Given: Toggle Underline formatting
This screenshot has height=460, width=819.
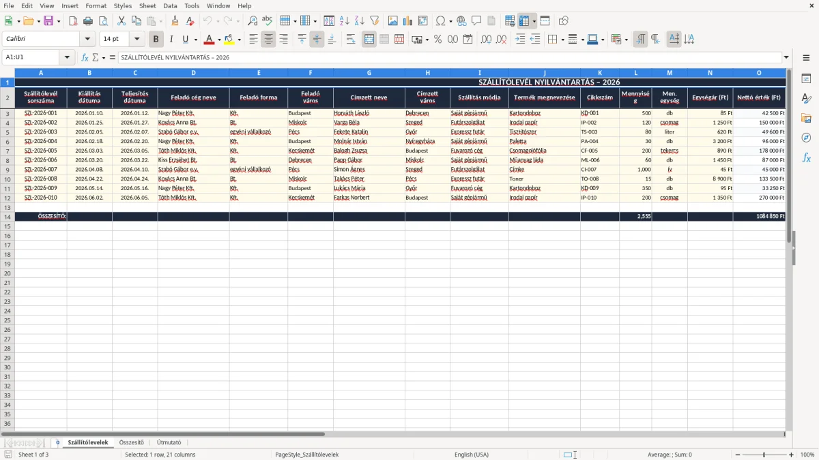Looking at the screenshot, I should (185, 40).
